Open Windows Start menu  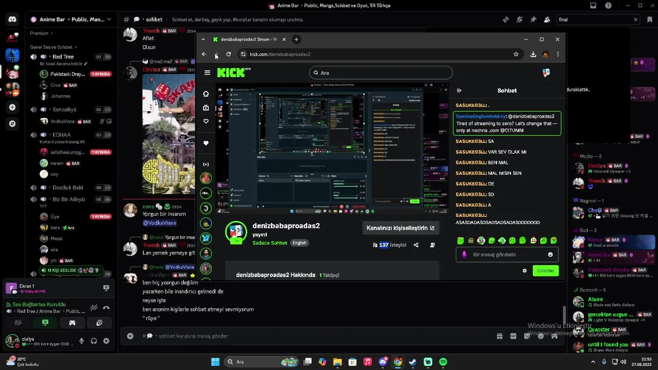[x=215, y=362]
